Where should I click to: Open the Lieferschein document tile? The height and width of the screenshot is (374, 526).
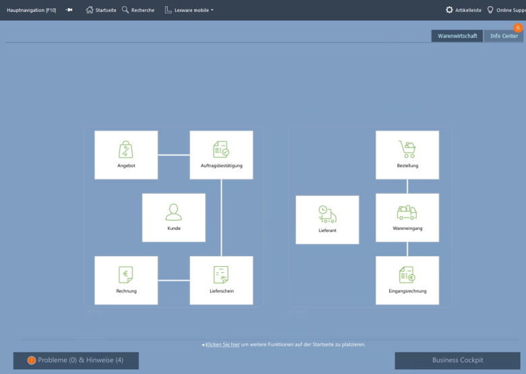point(221,280)
